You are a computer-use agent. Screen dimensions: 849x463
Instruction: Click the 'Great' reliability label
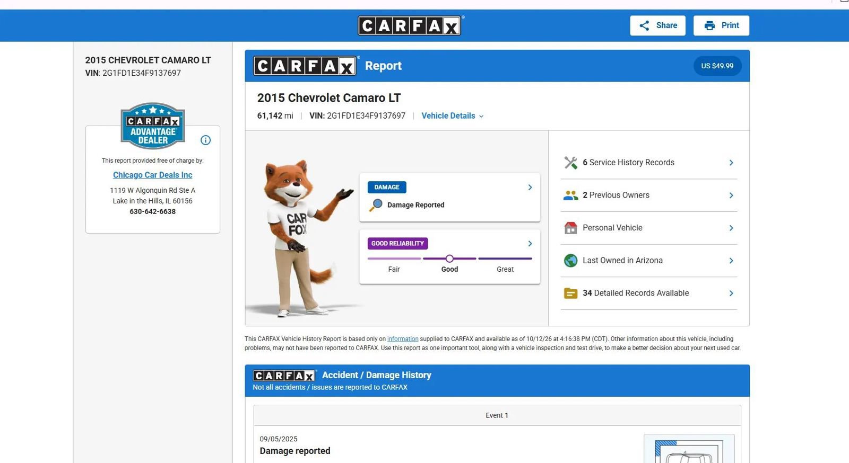505,270
